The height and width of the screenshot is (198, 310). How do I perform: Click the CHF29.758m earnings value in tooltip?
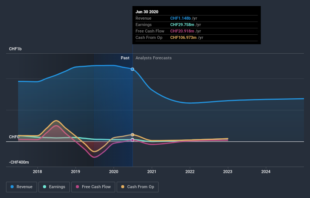pos(182,25)
